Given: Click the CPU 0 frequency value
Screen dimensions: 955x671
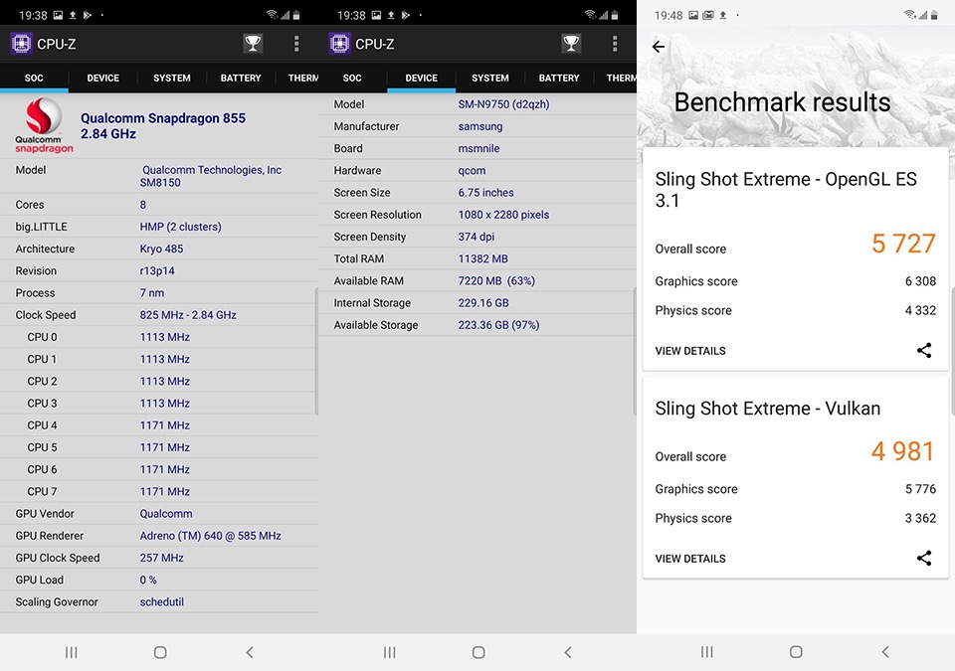Looking at the screenshot, I should pyautogui.click(x=164, y=337).
